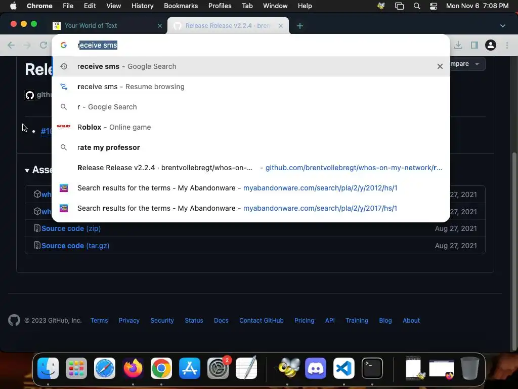Close the Release v2.2.4 tab

[x=280, y=26]
